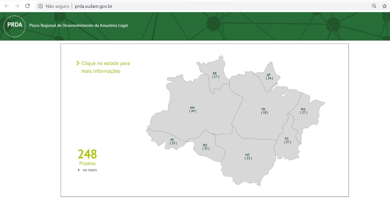Select Roraima (RR) state on map
390x202 pixels.
tap(215, 75)
